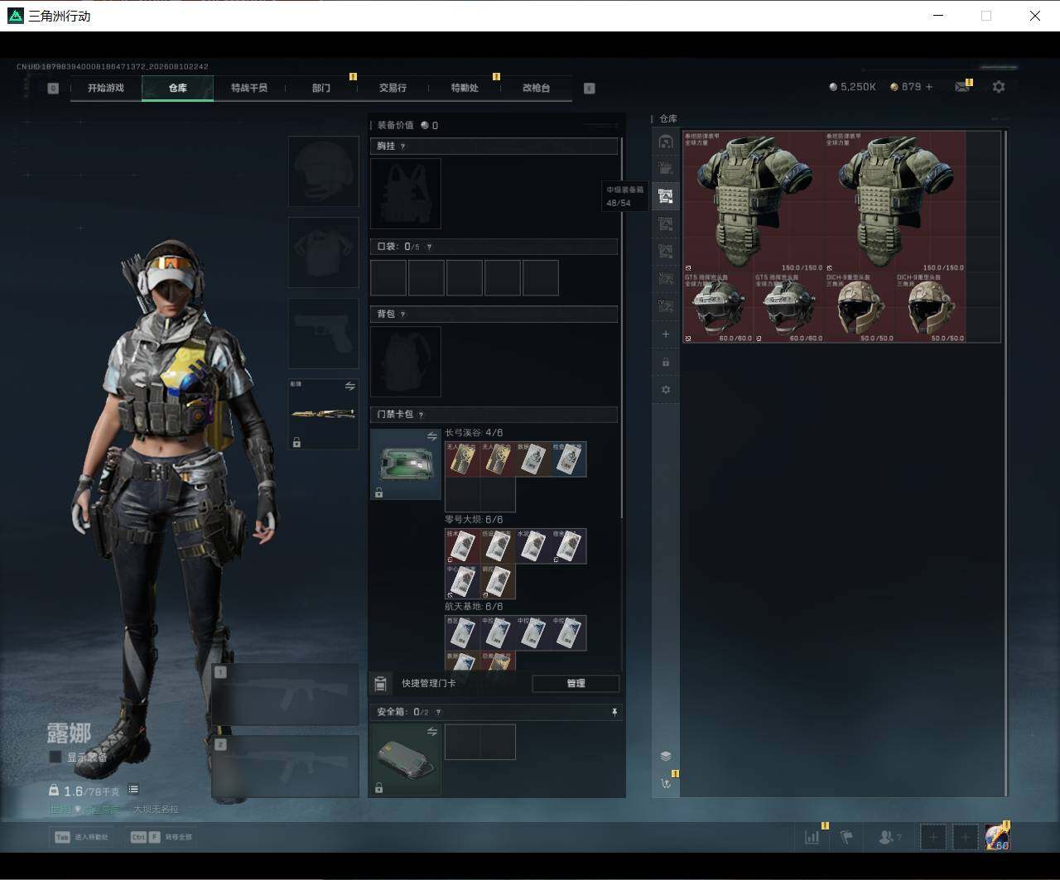Open help icon next to 门禁卡包
1060x880 pixels.
[422, 415]
